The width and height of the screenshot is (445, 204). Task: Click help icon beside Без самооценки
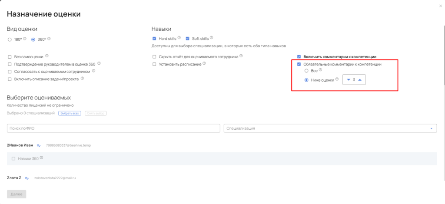(x=47, y=56)
